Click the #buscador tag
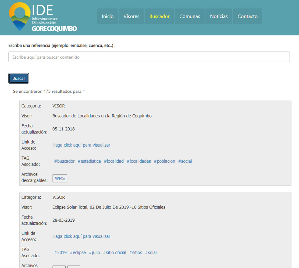Image resolution: width=299 pixels, height=268 pixels. pyautogui.click(x=64, y=161)
